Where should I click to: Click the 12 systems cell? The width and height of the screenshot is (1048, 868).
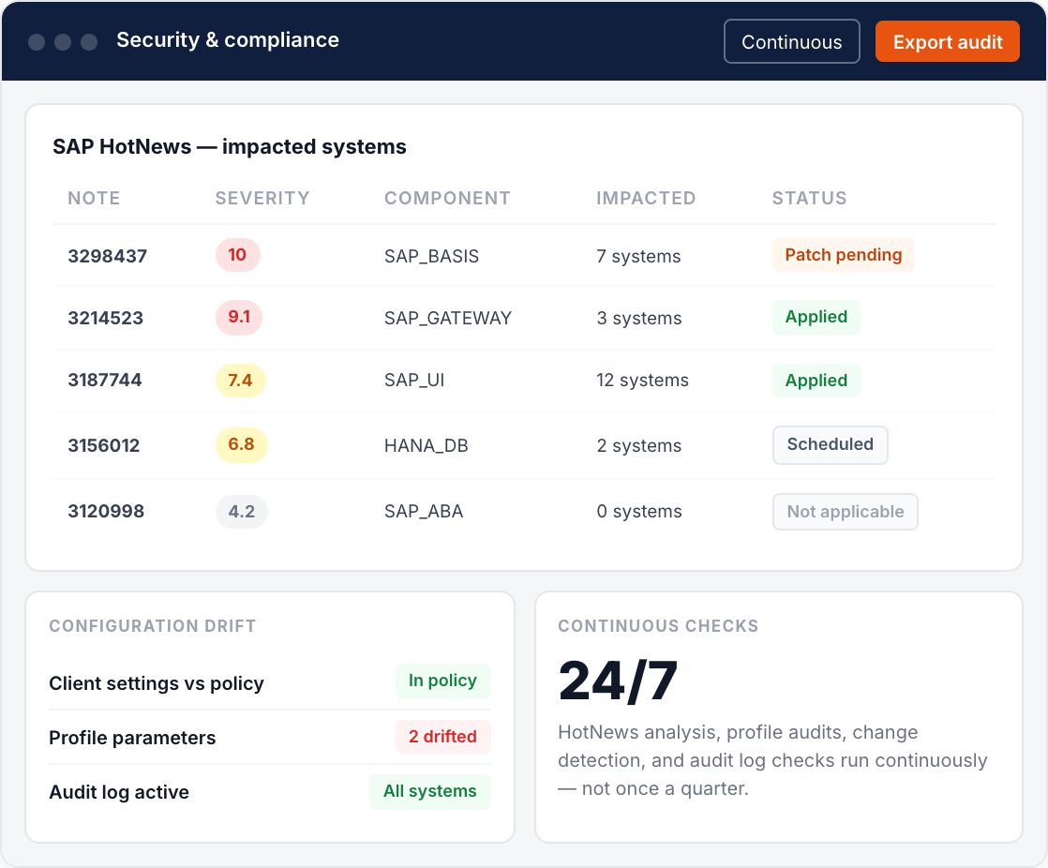[642, 381]
